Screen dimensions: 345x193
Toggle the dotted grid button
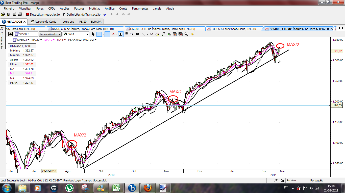coord(107,34)
